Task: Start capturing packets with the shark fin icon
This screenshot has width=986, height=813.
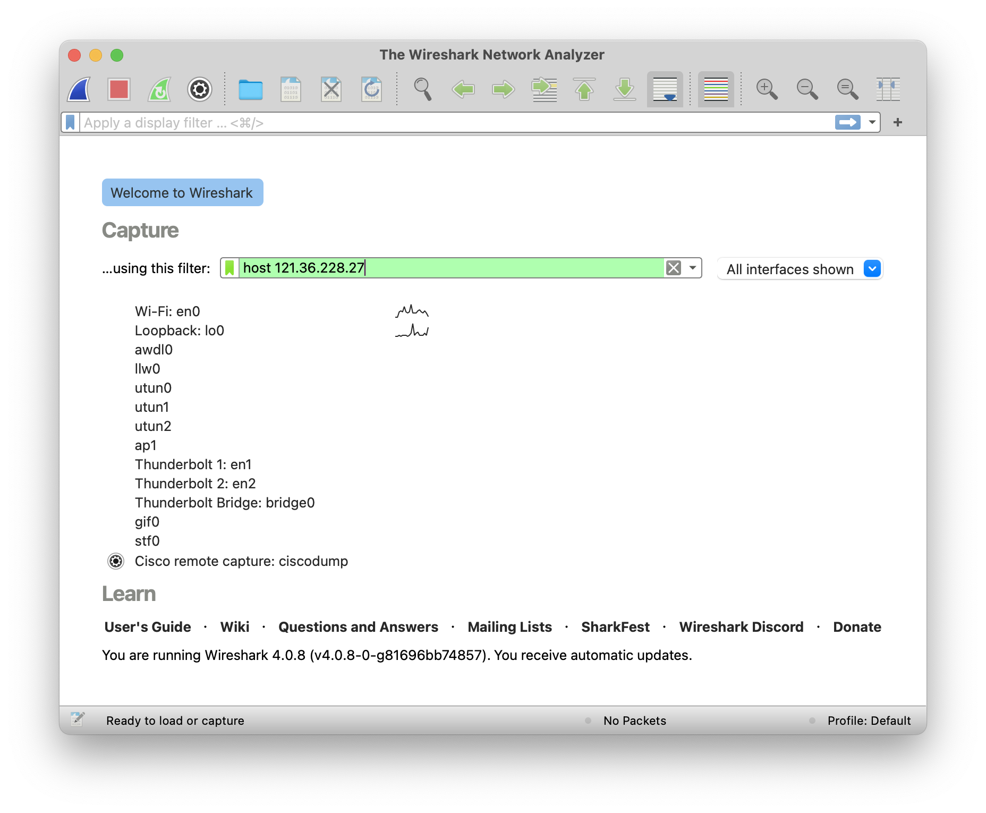Action: point(79,89)
